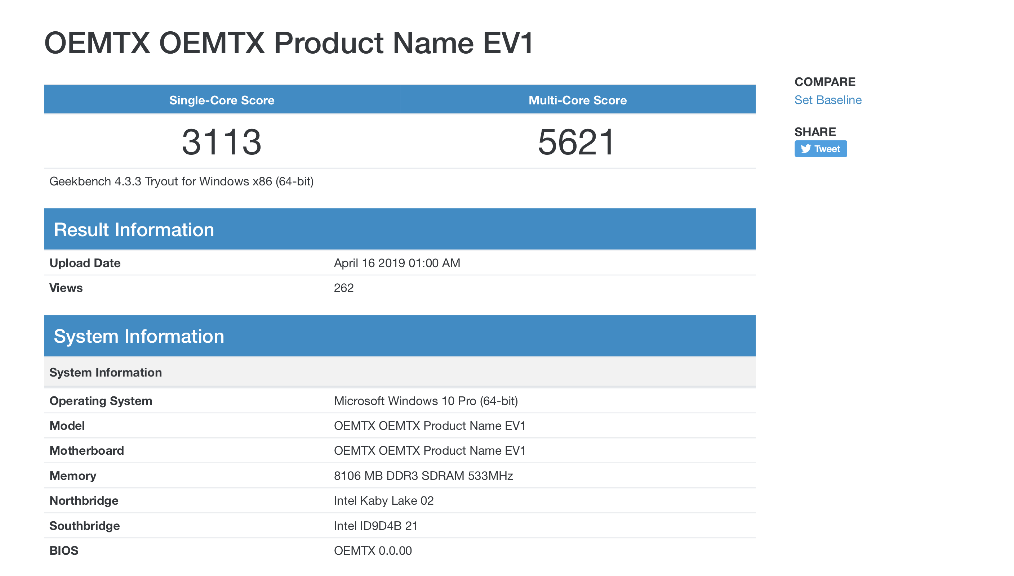Click the Multi-Core Score header
Viewport: 1014px width, 576px height.
[x=577, y=100]
